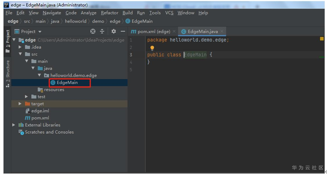The height and width of the screenshot is (175, 327).
Task: Expand the target folder
Action: click(20, 104)
